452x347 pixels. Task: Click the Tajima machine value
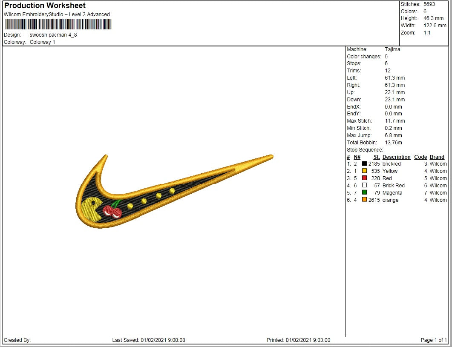(392, 49)
